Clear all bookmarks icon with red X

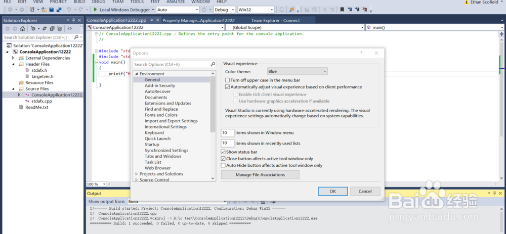click(x=365, y=10)
